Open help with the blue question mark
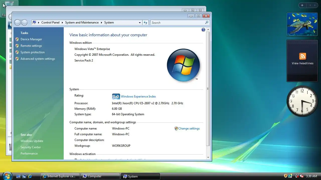This screenshot has width=321, height=180. (x=203, y=30)
